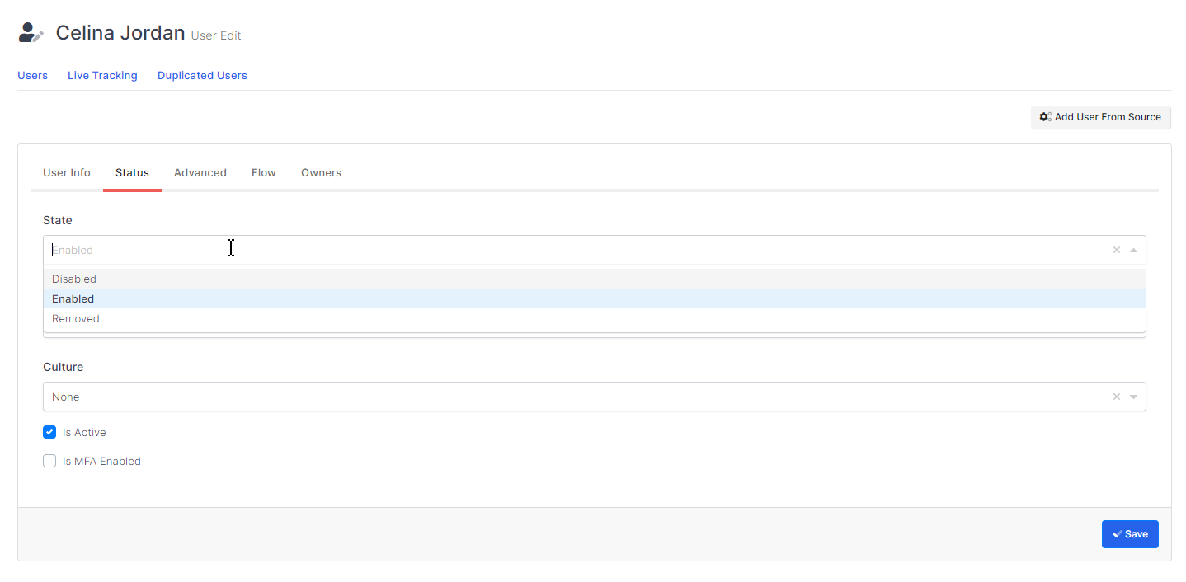Pick Removed in the State dropdown list
Screen dimensions: 1186x582
[76, 318]
